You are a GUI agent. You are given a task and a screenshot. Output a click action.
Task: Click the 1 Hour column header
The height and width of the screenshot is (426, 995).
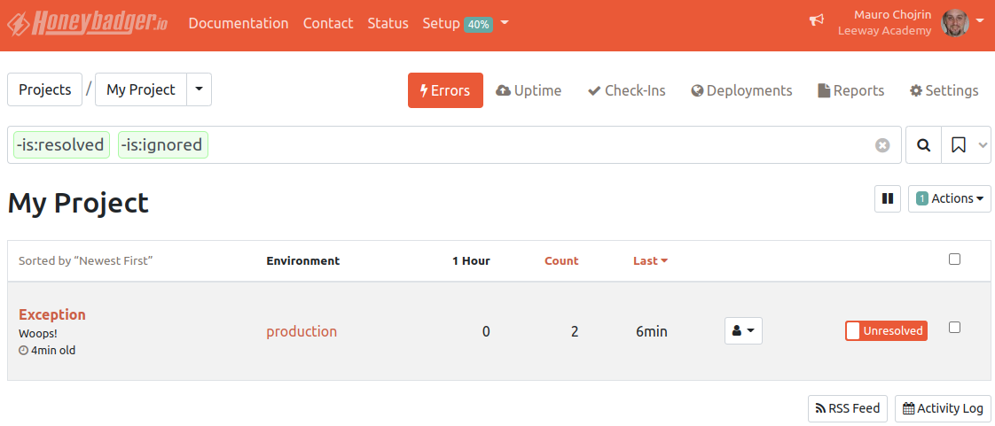pyautogui.click(x=471, y=260)
